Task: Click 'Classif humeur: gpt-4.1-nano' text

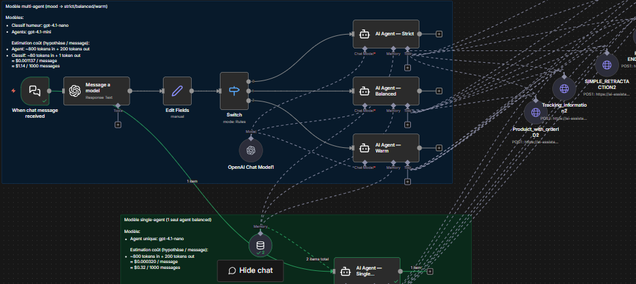Action: [x=40, y=25]
